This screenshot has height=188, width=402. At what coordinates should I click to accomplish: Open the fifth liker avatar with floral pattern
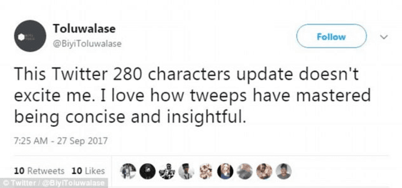pyautogui.click(x=206, y=171)
